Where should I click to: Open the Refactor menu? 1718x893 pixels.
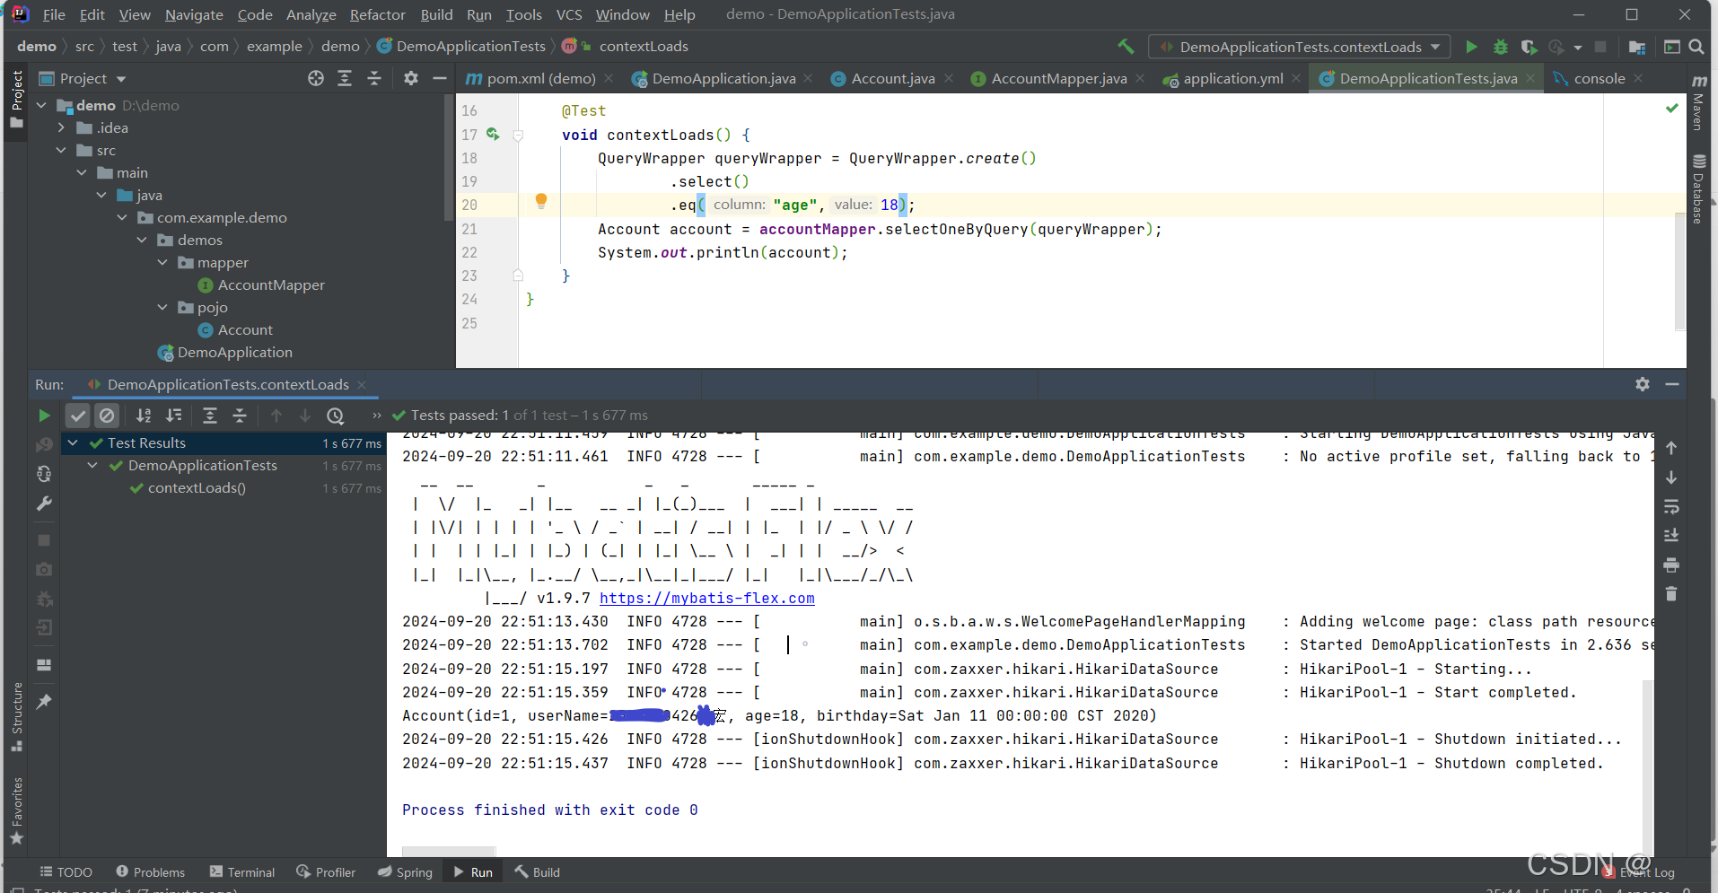pyautogui.click(x=377, y=14)
